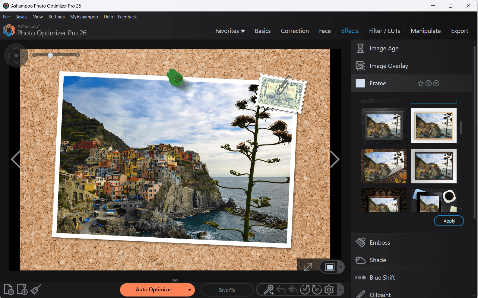Screen dimensions: 478x298
Task: Click the magic wand optimize icon
Action: [x=268, y=290]
